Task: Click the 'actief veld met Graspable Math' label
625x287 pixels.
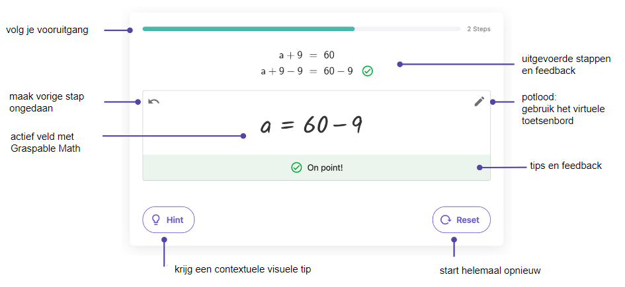Action: [x=46, y=143]
